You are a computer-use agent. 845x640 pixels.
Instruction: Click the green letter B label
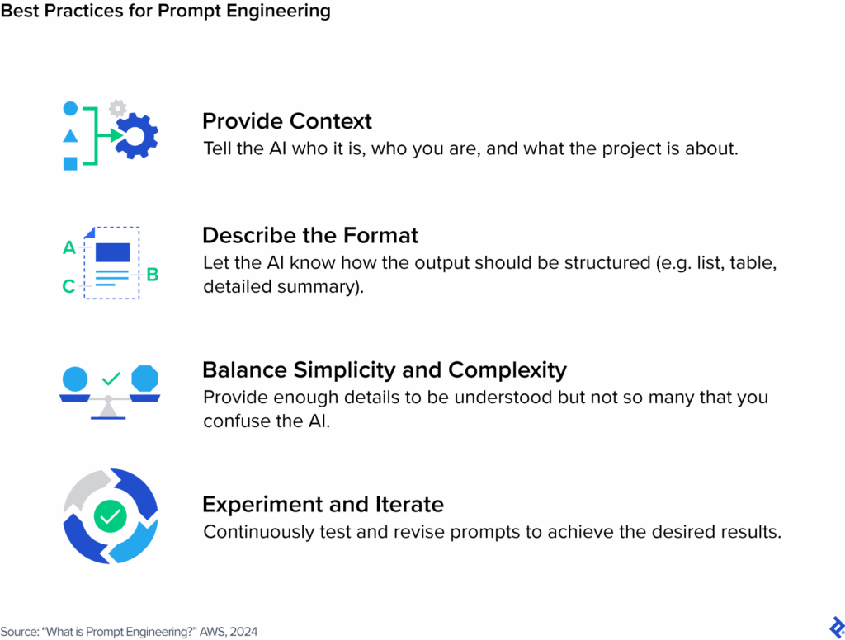(153, 275)
